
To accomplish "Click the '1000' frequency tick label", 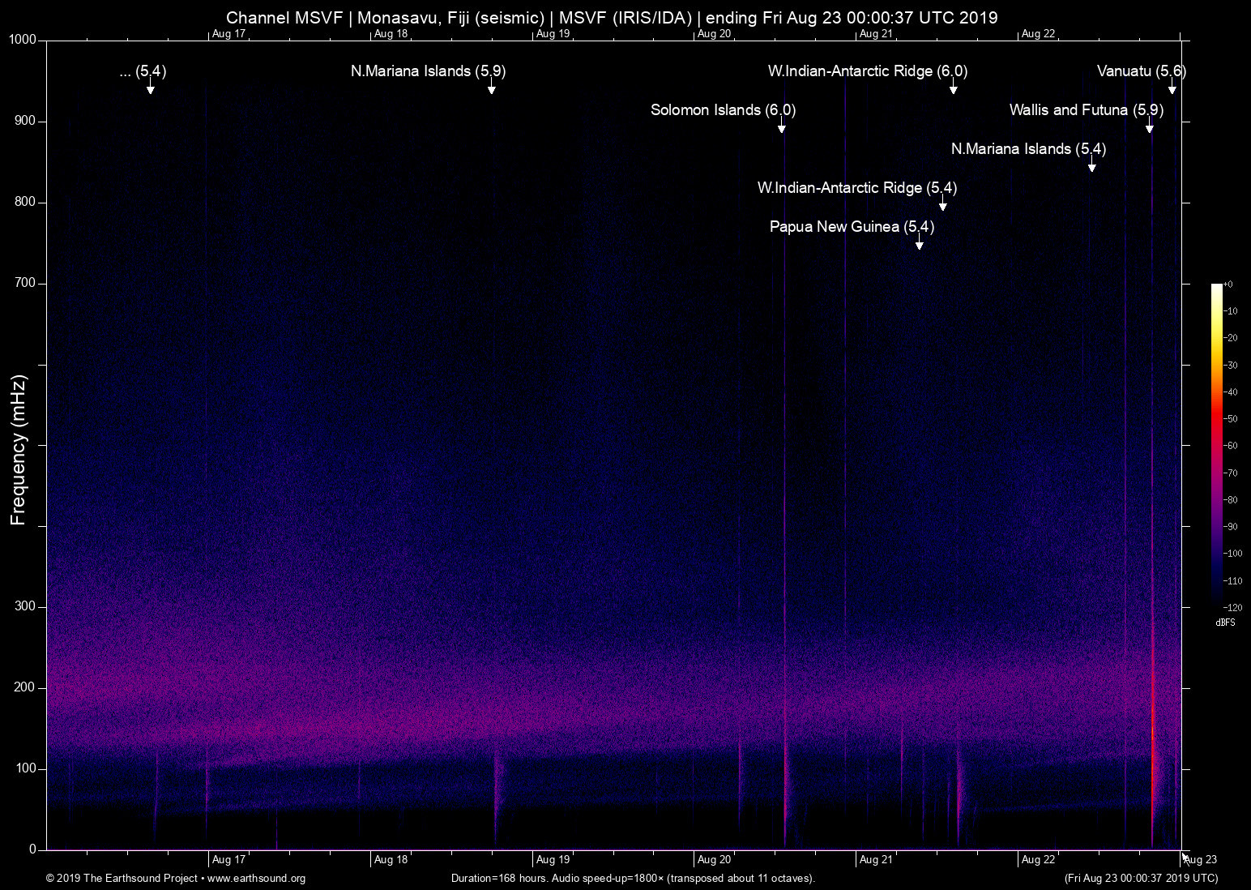I will point(23,40).
